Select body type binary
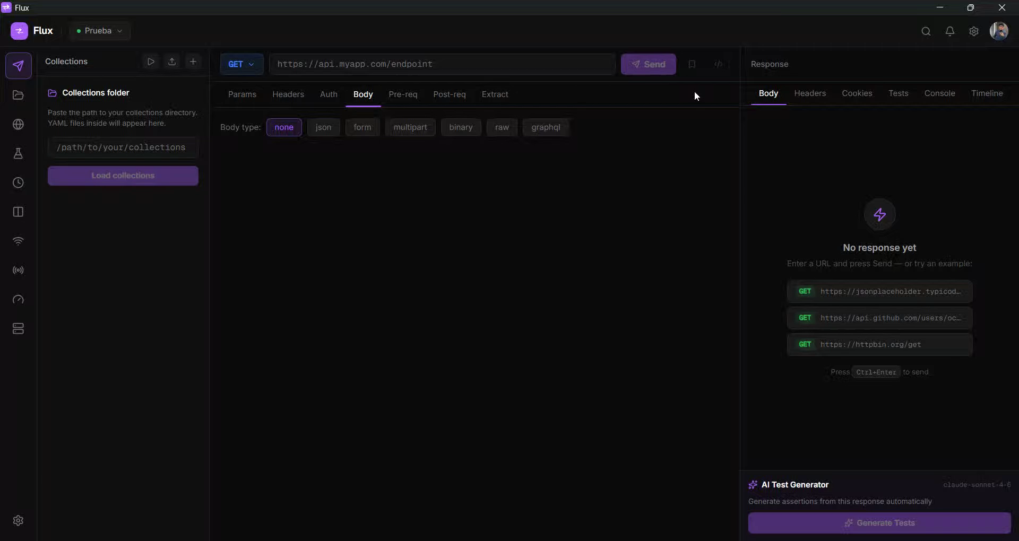This screenshot has width=1019, height=541. 461,127
